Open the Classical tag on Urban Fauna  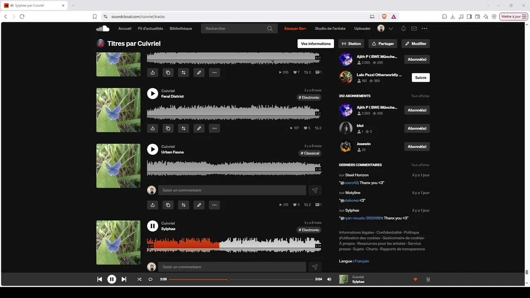[310, 153]
